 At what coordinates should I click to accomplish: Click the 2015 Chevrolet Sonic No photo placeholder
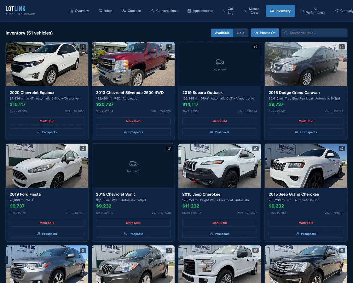pos(133,166)
